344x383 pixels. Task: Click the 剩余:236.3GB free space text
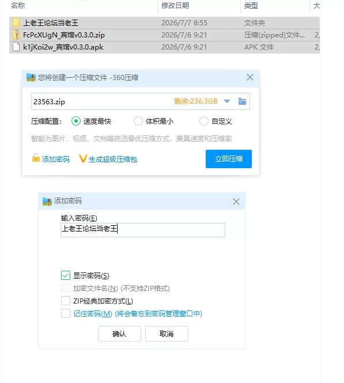(196, 101)
